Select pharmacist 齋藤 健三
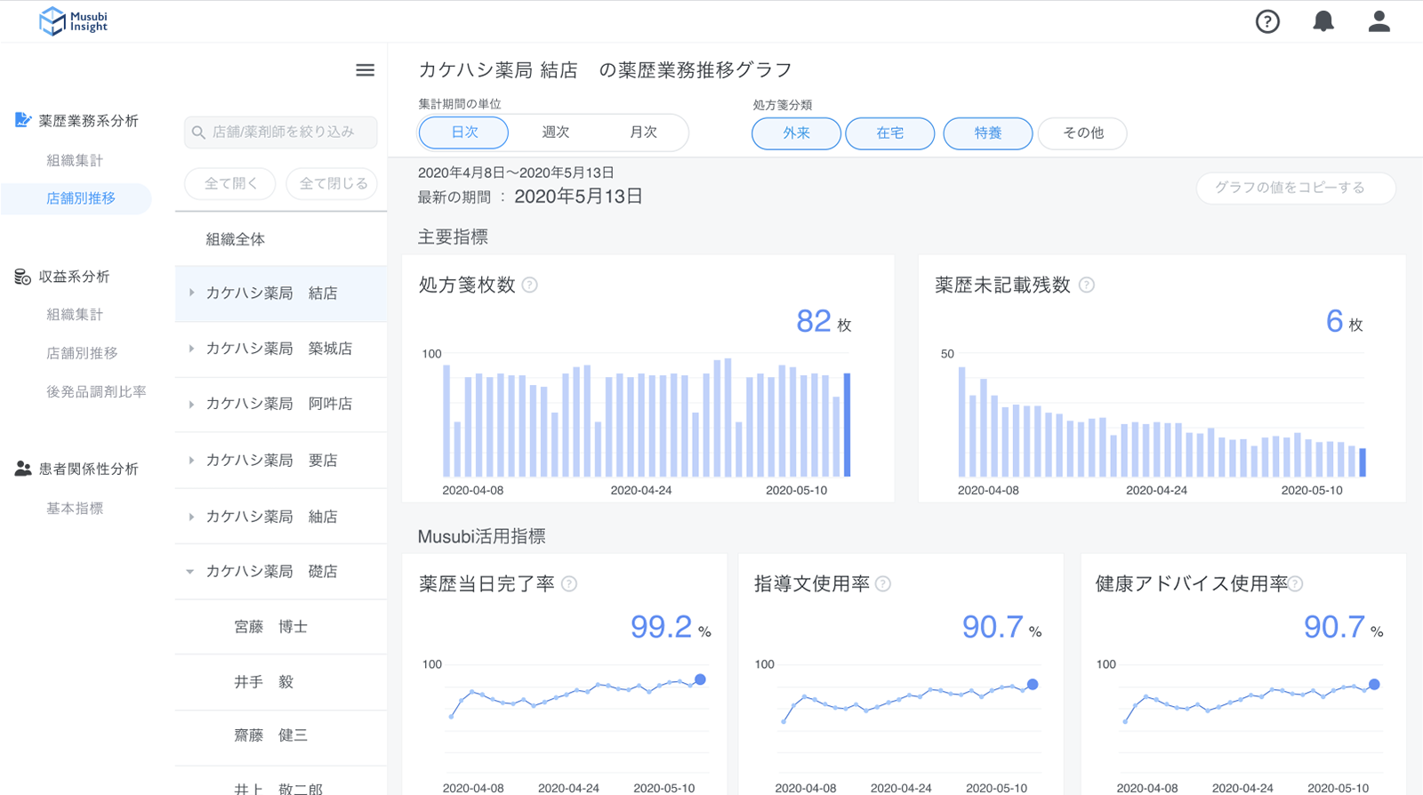Viewport: 1423px width, 795px height. tap(281, 735)
